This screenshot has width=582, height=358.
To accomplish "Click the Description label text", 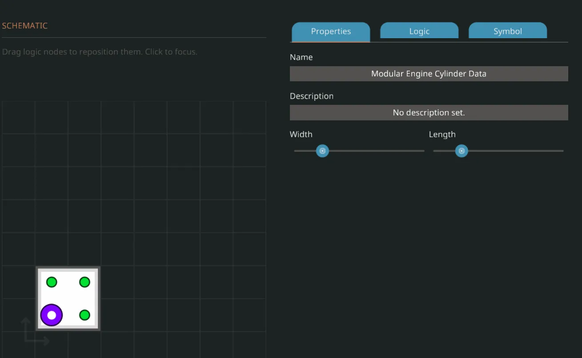I will click(311, 96).
